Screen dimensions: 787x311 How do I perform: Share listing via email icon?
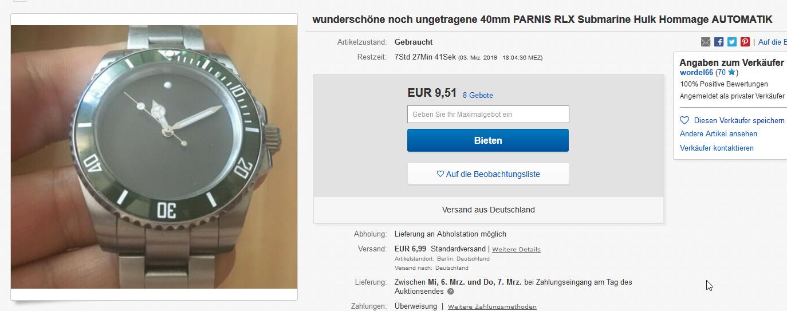pos(706,42)
